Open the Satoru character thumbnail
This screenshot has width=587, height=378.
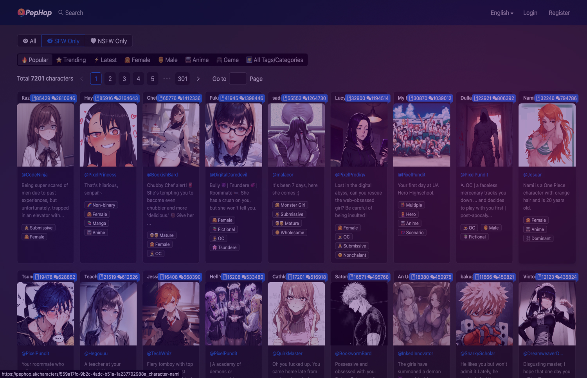(x=359, y=314)
